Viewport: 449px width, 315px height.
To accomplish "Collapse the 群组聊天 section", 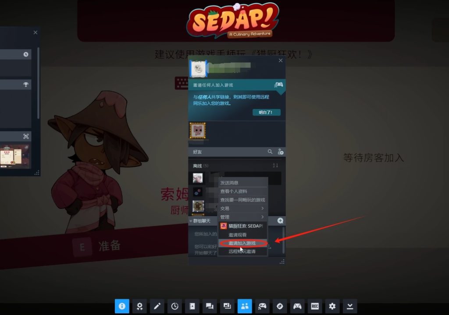I will tap(191, 220).
